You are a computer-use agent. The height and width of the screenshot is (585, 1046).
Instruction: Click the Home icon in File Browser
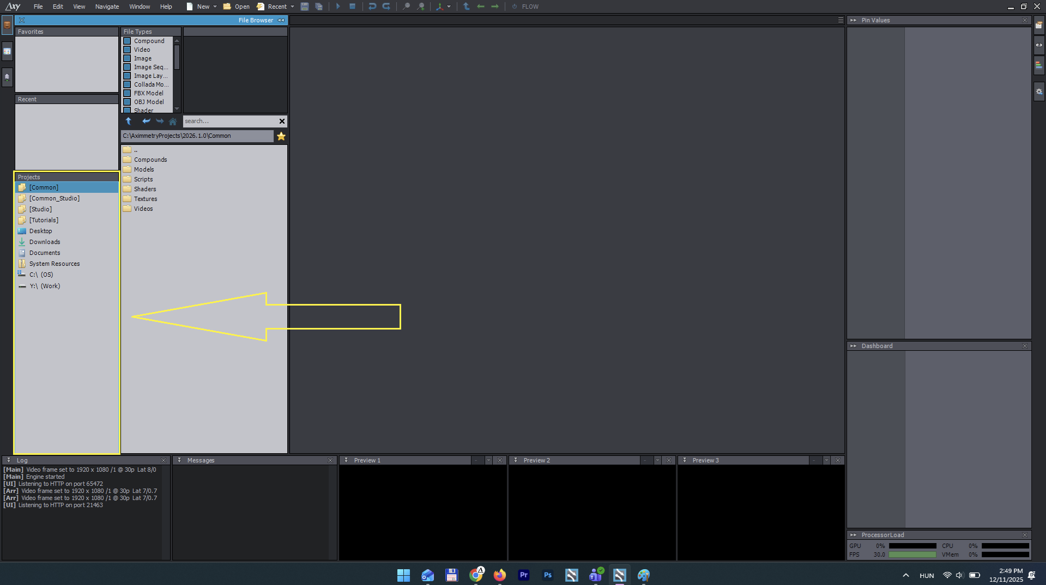173,121
